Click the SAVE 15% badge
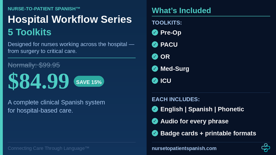Screen dimensions: 276x155 pos(89,82)
